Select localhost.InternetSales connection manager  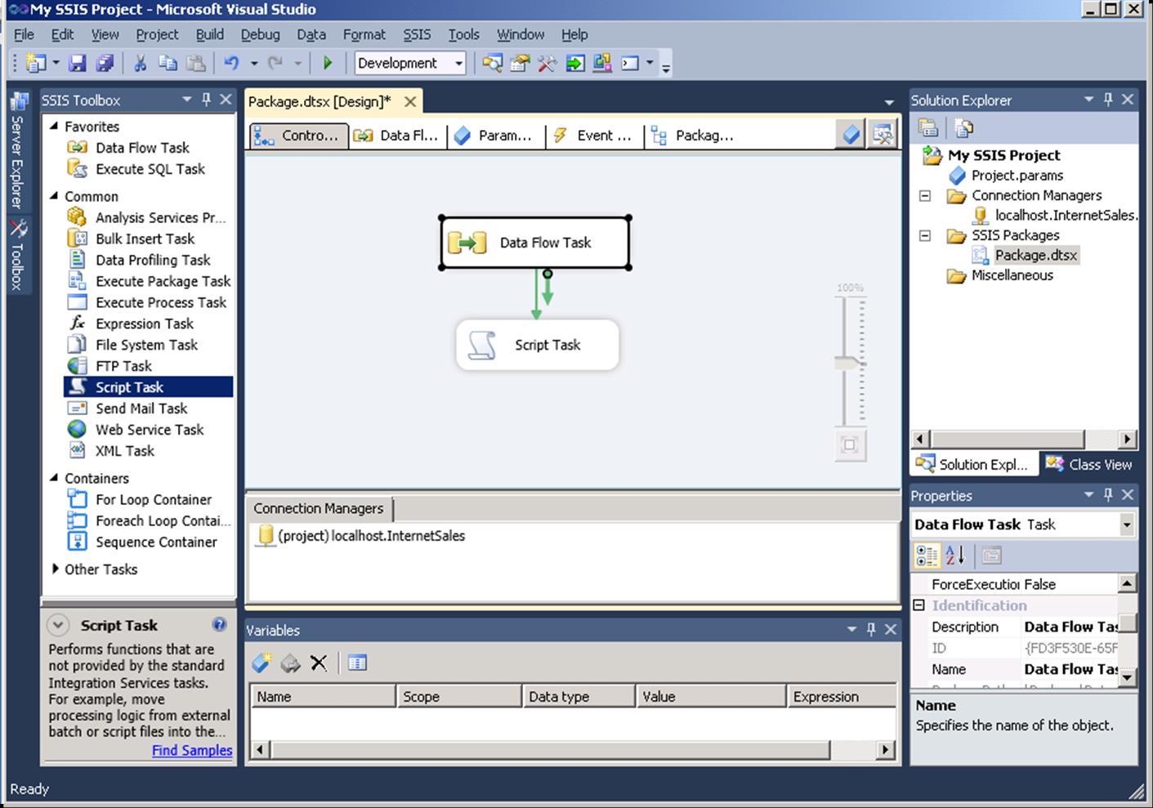(361, 536)
